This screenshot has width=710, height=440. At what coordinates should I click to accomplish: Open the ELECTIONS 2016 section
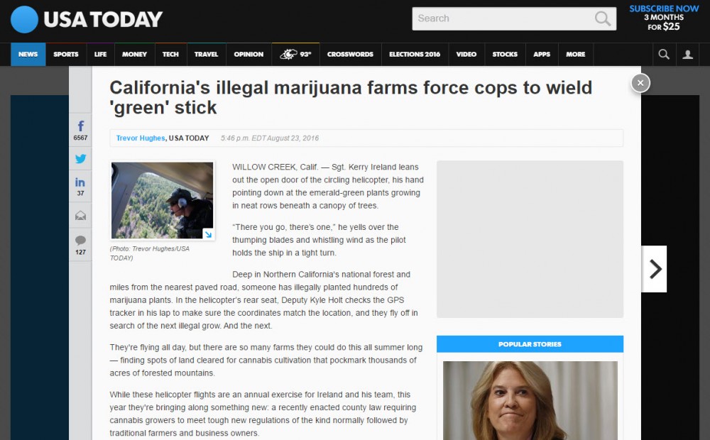click(x=415, y=55)
